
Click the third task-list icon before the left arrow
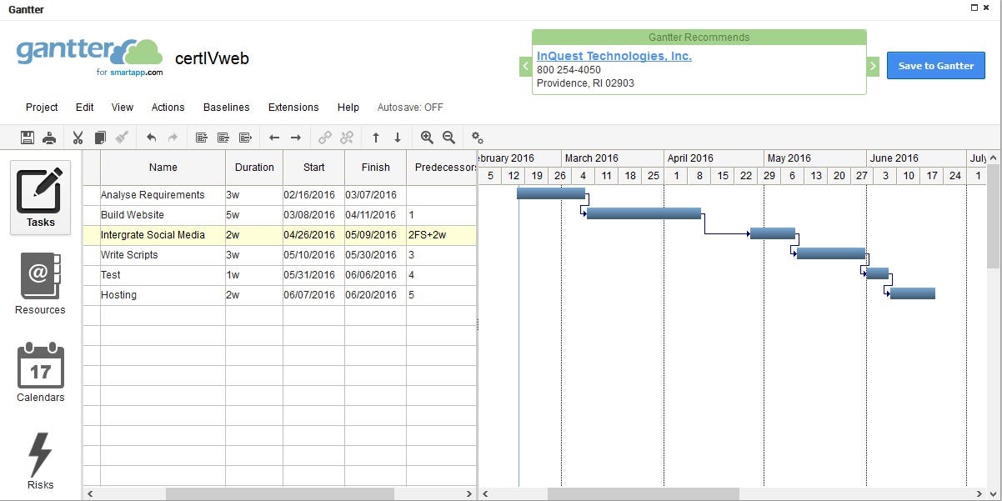[245, 138]
